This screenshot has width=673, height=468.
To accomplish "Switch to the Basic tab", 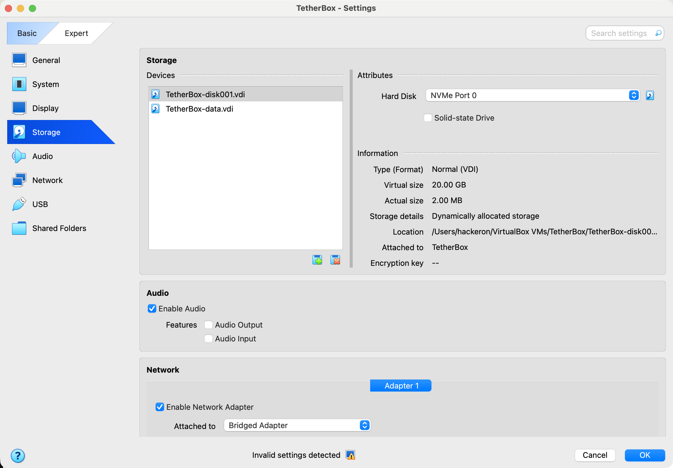I will (x=27, y=33).
